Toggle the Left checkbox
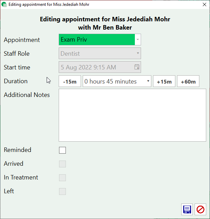 point(62,191)
